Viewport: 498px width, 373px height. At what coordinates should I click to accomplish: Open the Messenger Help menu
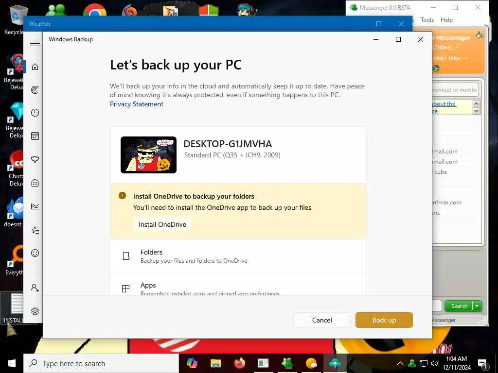446,19
